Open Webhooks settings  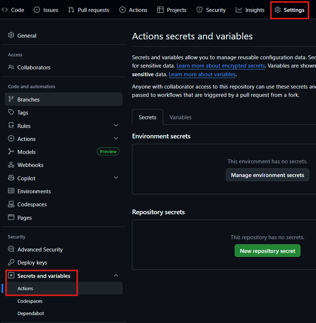point(64,165)
